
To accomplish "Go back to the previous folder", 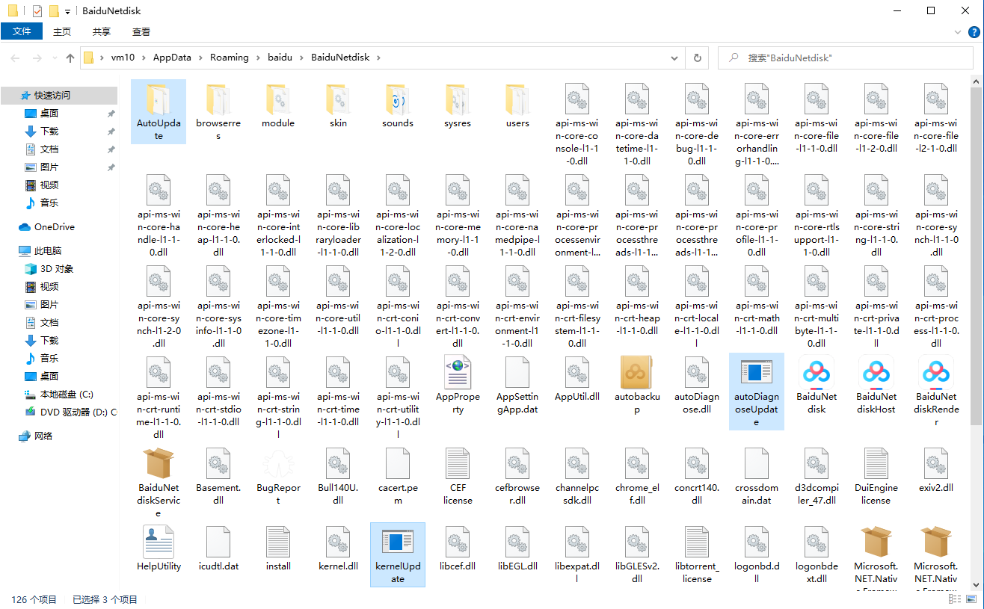I will (x=16, y=58).
